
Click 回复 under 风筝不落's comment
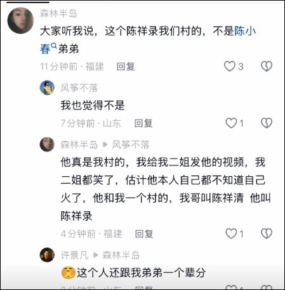(x=143, y=123)
